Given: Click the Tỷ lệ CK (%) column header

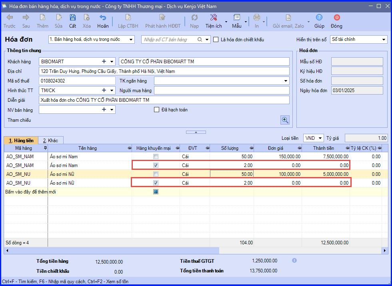Looking at the screenshot, I should 366,148.
